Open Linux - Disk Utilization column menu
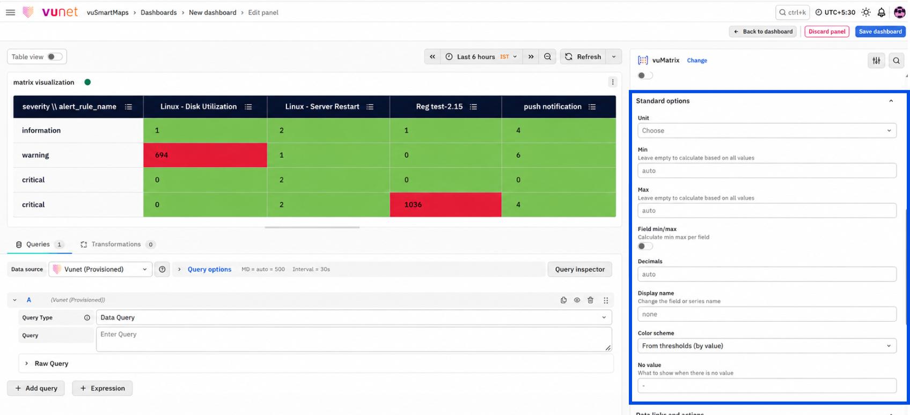The height and width of the screenshot is (415, 910). click(248, 107)
